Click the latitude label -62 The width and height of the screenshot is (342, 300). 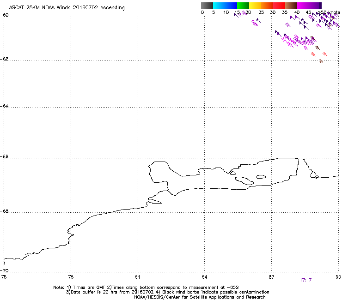[5, 59]
